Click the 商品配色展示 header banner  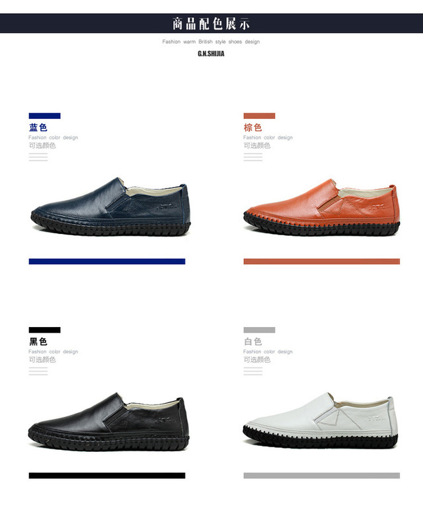tap(211, 23)
